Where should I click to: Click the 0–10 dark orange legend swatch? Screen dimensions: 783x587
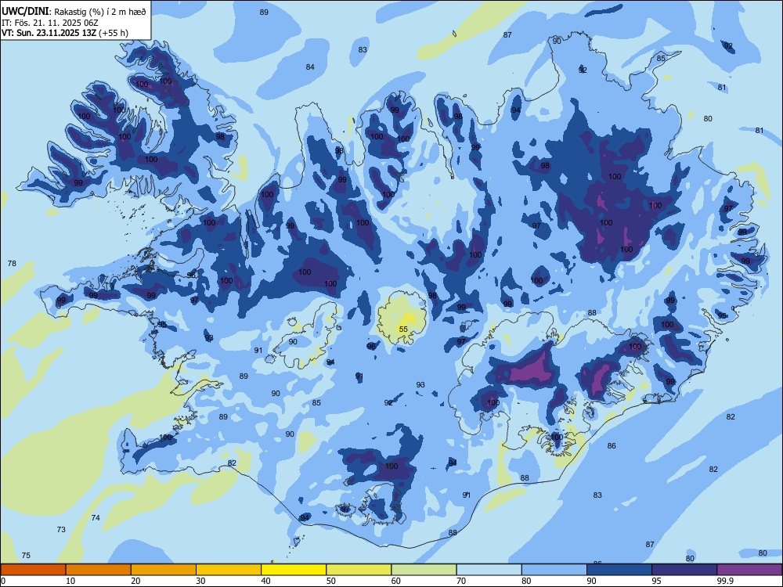pyautogui.click(x=33, y=570)
